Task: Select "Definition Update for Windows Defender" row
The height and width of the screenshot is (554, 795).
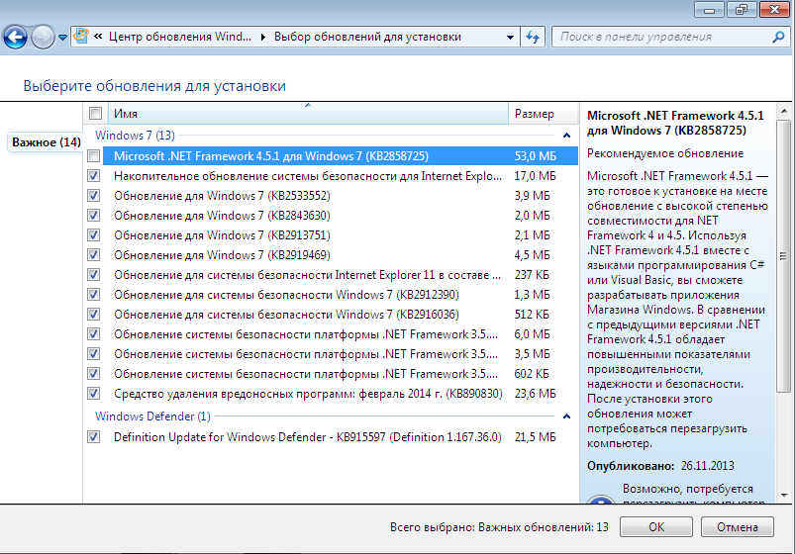Action: pyautogui.click(x=341, y=437)
